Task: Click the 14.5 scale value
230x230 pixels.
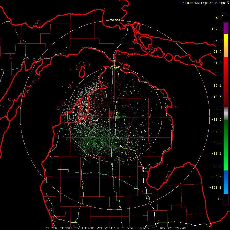Action: tap(217, 97)
